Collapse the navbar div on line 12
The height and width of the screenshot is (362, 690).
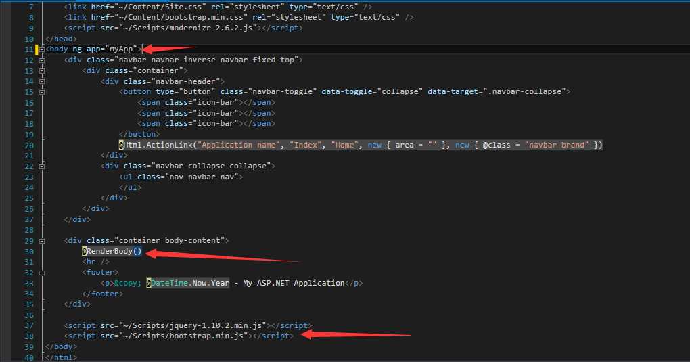click(42, 60)
